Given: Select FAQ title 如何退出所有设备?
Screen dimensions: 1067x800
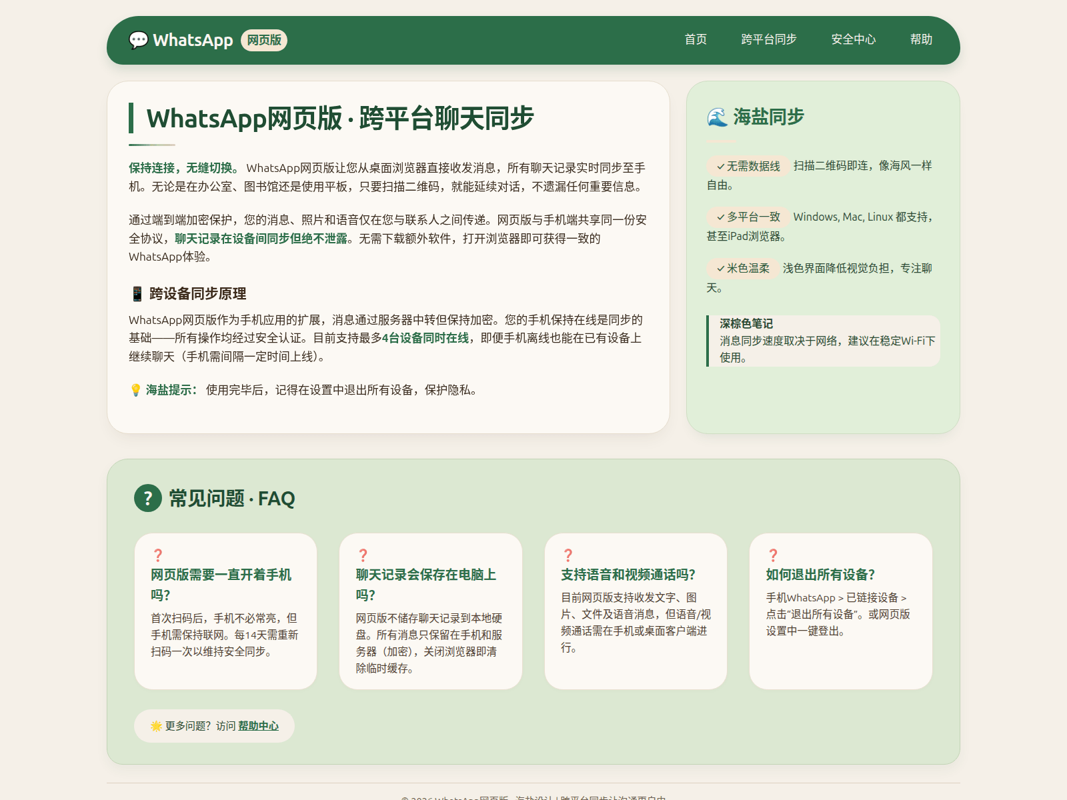Looking at the screenshot, I should 820,575.
